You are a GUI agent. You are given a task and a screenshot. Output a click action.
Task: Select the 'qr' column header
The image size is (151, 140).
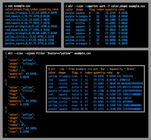pos(118,73)
